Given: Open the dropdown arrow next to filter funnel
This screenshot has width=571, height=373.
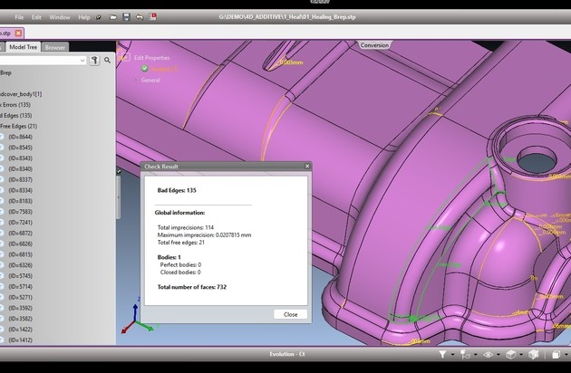Looking at the screenshot, I should point(452,355).
